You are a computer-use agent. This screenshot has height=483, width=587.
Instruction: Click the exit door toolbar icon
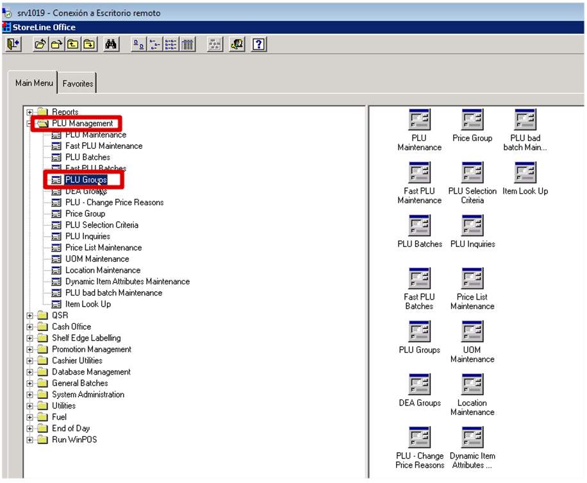pos(13,44)
